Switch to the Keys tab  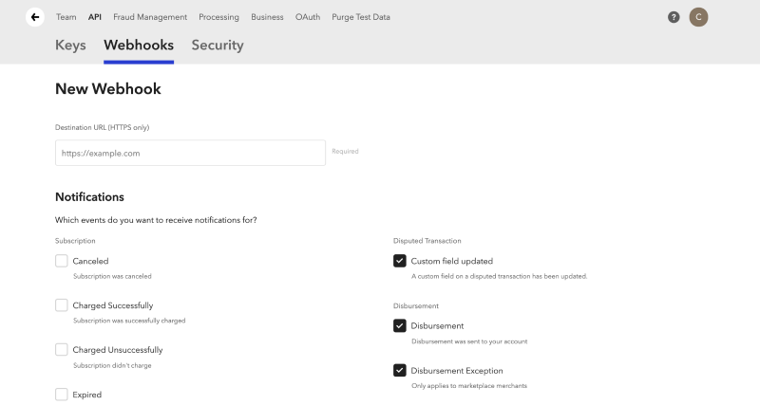click(70, 45)
